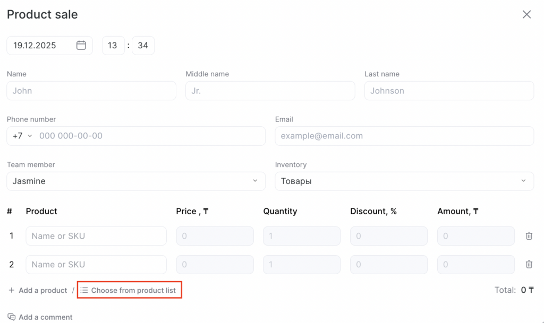Click row 1 Product Name or SKU field
The width and height of the screenshot is (544, 323).
point(96,236)
